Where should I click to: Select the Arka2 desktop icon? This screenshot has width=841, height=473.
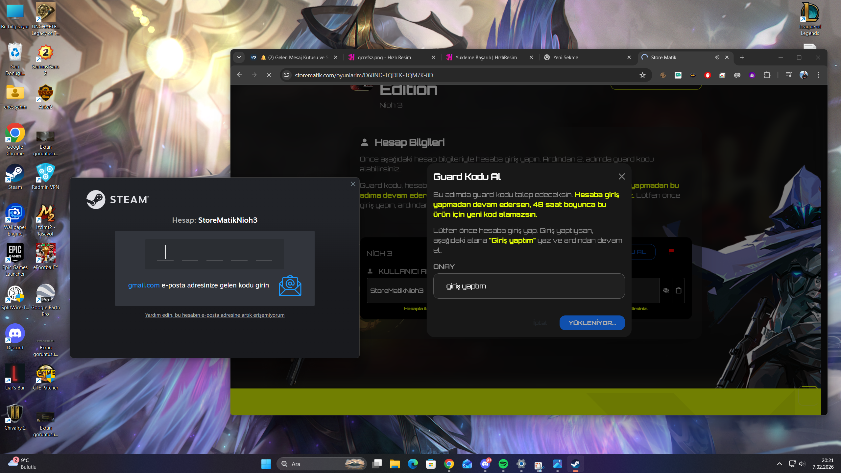click(45, 97)
